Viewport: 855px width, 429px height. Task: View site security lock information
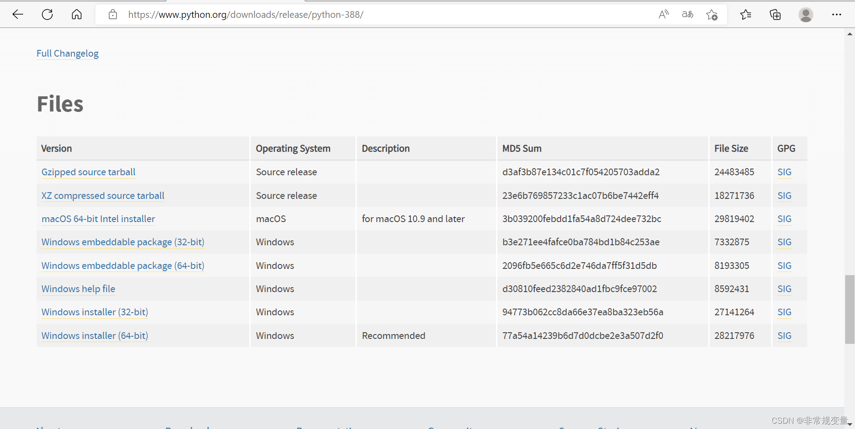coord(113,15)
